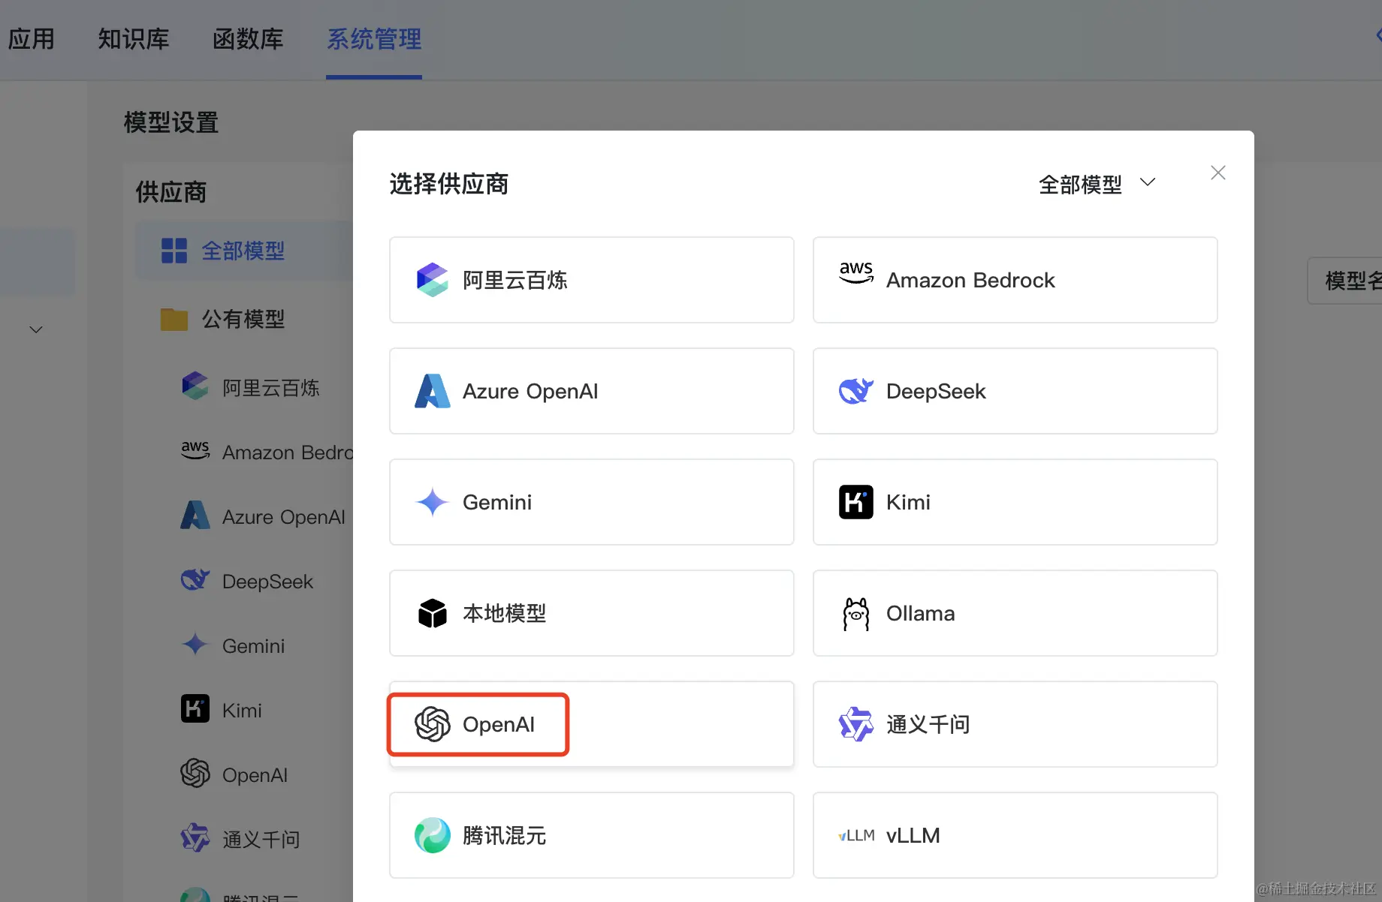This screenshot has height=902, width=1382.
Task: Choose Amazon Bedrock provider card
Action: click(x=1015, y=280)
